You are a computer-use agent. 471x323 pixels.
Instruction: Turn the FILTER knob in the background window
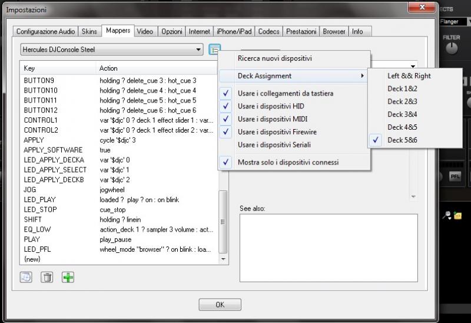(452, 48)
